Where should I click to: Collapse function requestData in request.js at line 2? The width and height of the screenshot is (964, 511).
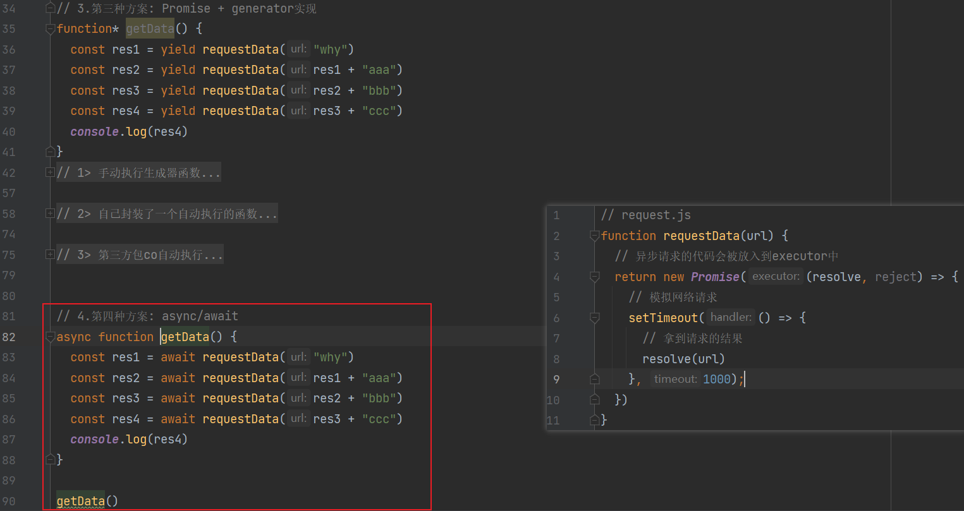[x=594, y=236]
